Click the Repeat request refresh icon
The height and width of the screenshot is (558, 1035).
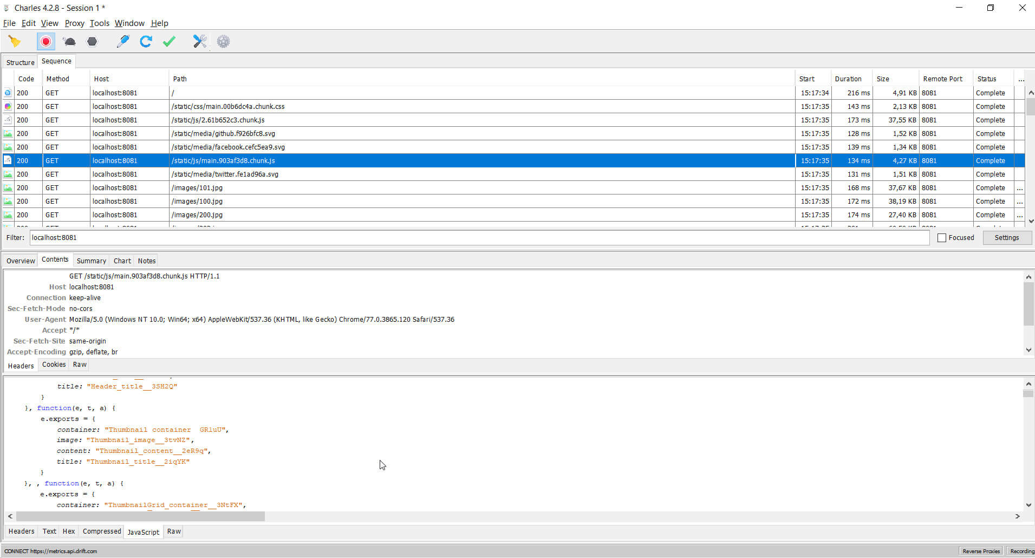pyautogui.click(x=146, y=41)
